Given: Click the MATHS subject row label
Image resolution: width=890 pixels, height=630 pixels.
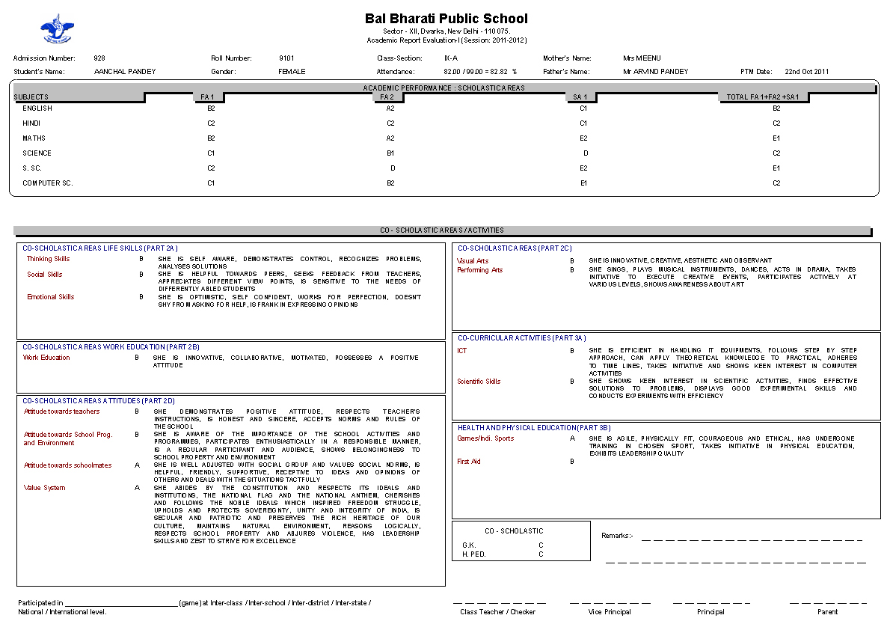Looking at the screenshot, I should (34, 138).
